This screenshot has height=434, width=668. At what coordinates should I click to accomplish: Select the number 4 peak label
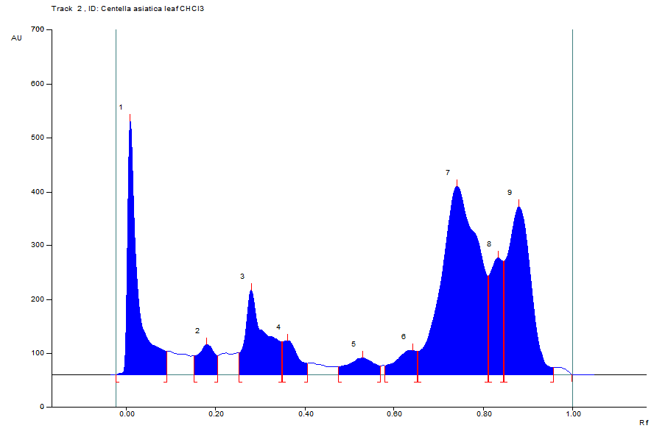click(x=278, y=327)
